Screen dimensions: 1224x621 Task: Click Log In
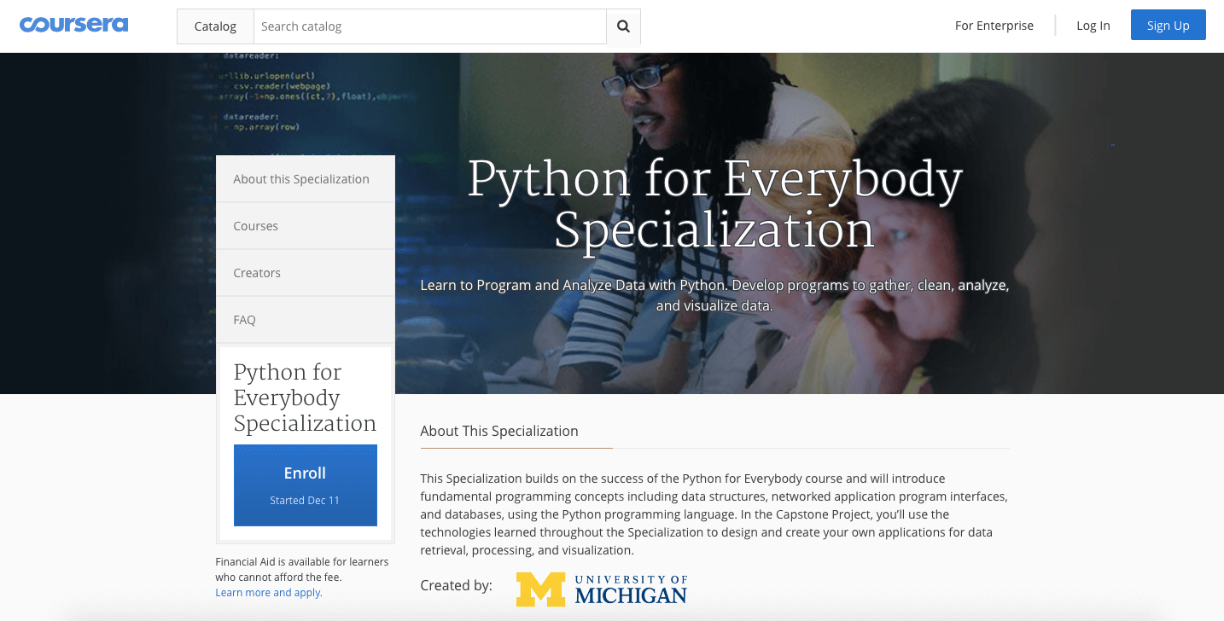1093,26
